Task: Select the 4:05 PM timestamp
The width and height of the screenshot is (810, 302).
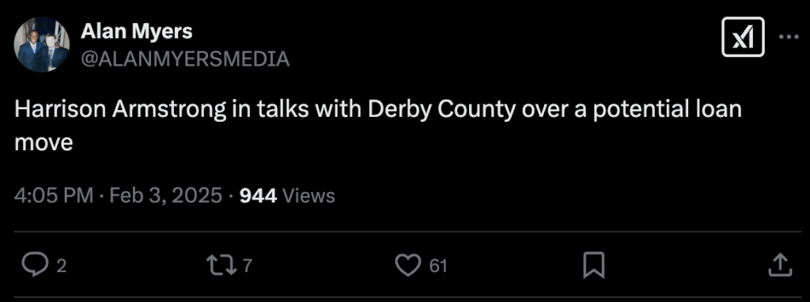Action: tap(55, 195)
